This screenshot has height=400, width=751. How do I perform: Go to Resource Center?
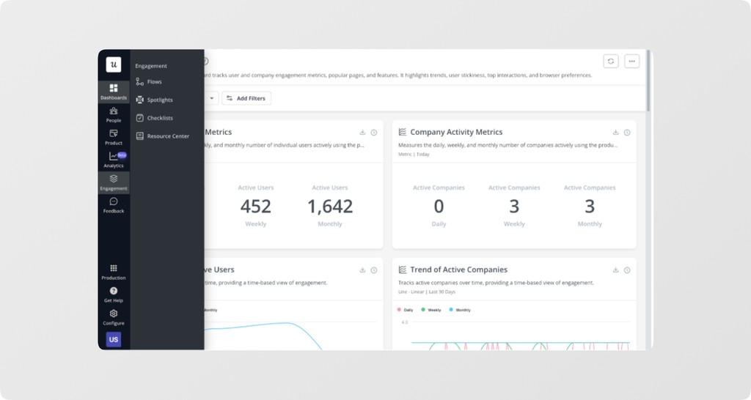click(166, 136)
